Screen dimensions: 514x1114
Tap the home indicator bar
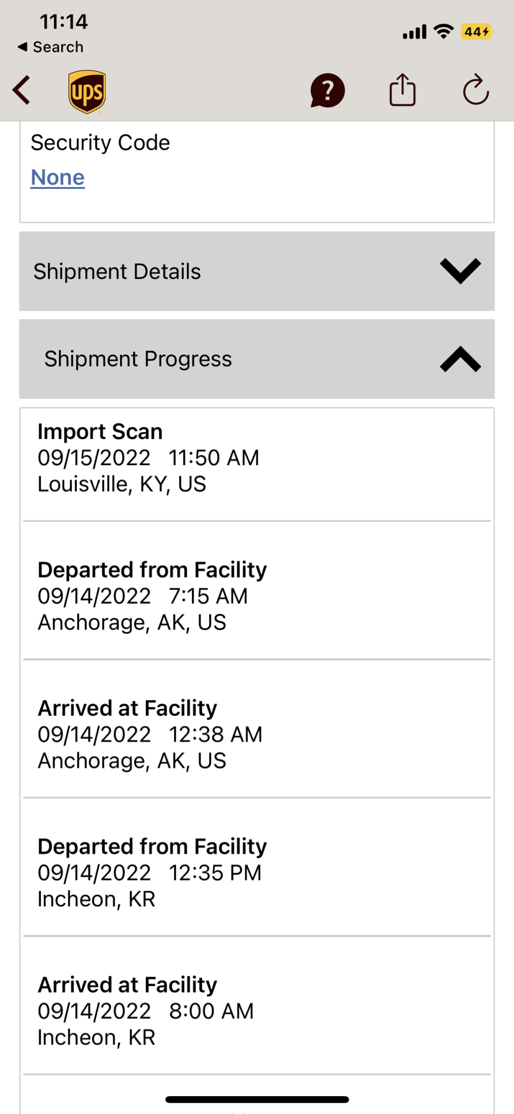point(257,1100)
